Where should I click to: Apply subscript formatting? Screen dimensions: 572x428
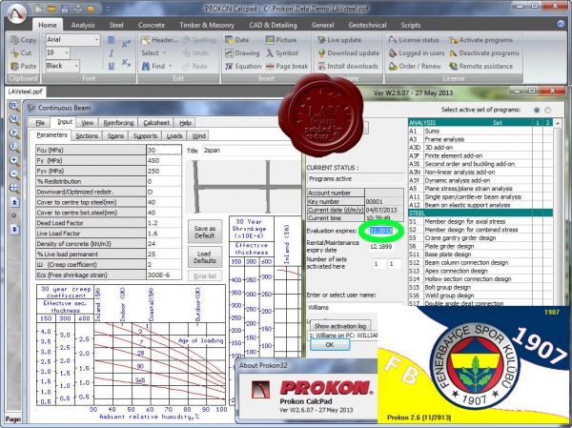[126, 62]
